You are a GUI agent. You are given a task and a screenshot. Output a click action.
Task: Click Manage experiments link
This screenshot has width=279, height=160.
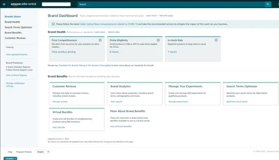point(178,102)
